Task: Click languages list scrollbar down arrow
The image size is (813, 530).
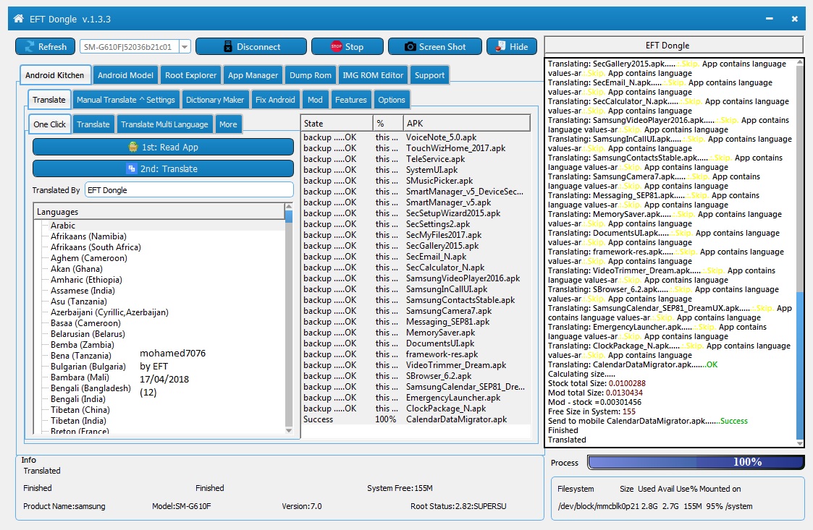Action: tap(289, 430)
